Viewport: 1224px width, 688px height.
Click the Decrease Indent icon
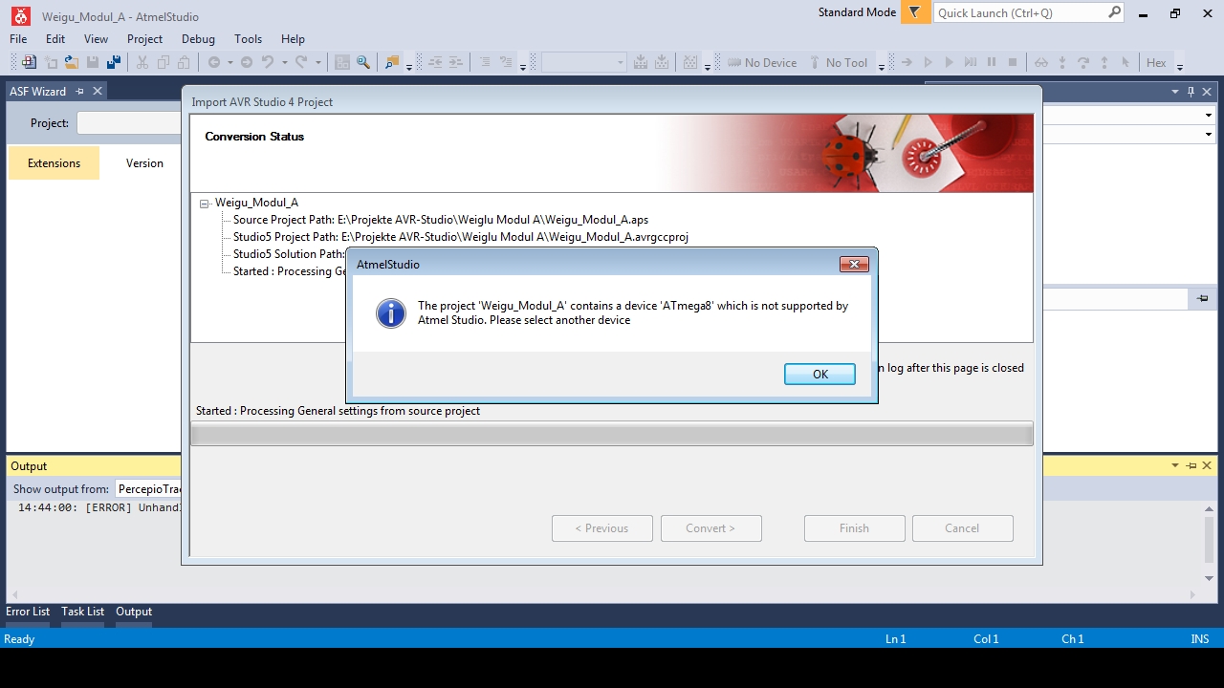tap(435, 62)
